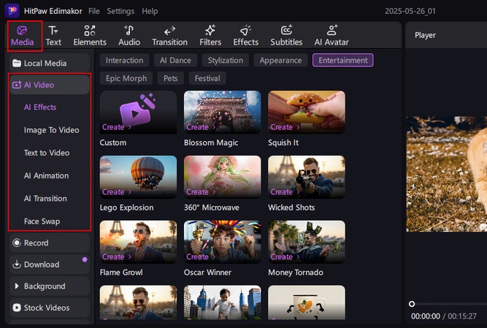Click the Squish It title text
487x328 pixels.
pyautogui.click(x=283, y=143)
